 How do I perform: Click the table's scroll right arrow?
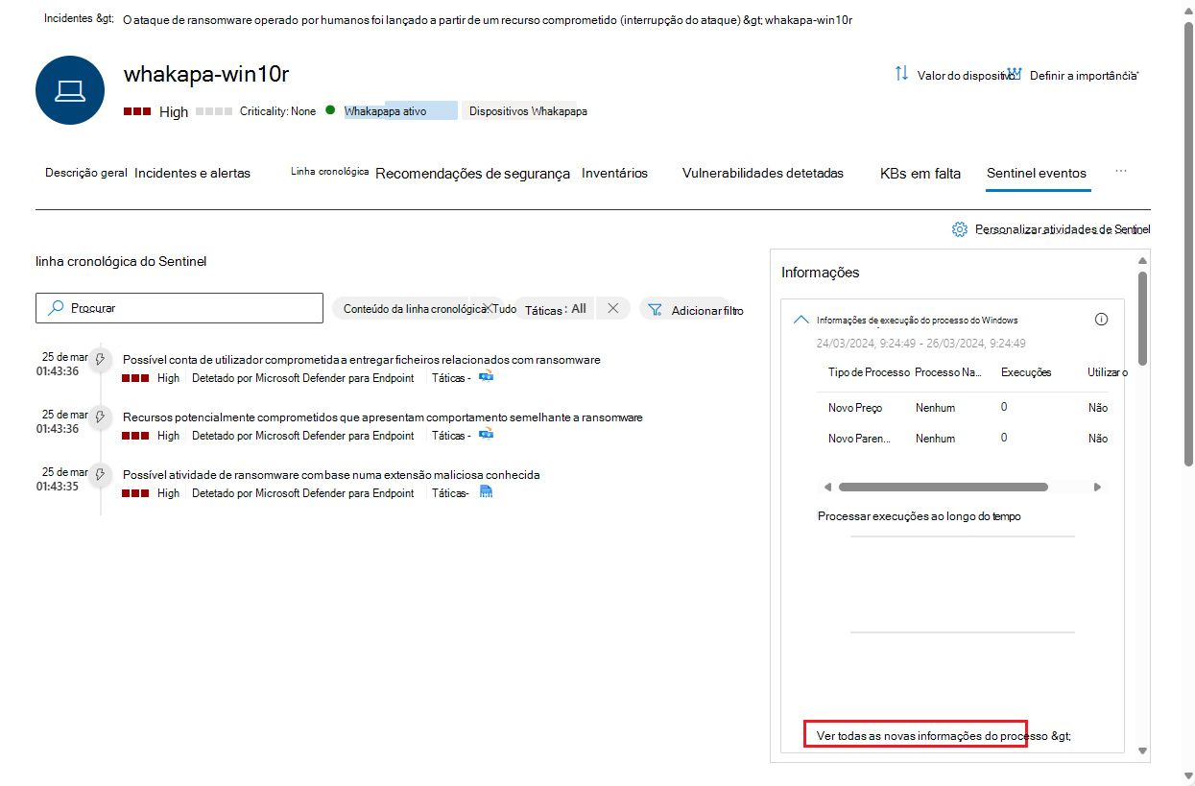point(1098,487)
